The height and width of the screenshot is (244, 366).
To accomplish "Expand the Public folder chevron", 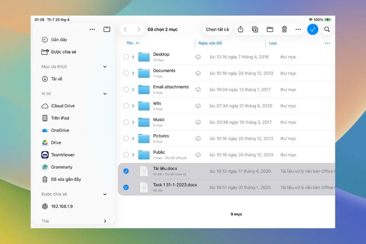I will click(x=133, y=155).
